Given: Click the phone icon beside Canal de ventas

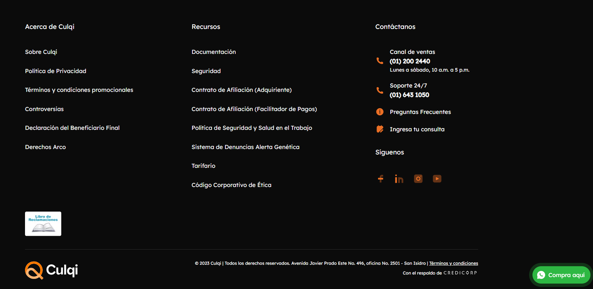Looking at the screenshot, I should [x=380, y=61].
